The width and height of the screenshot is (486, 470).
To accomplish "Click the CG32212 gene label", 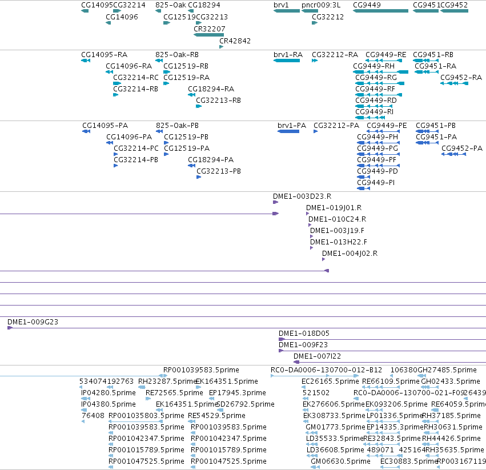I will point(328,17).
